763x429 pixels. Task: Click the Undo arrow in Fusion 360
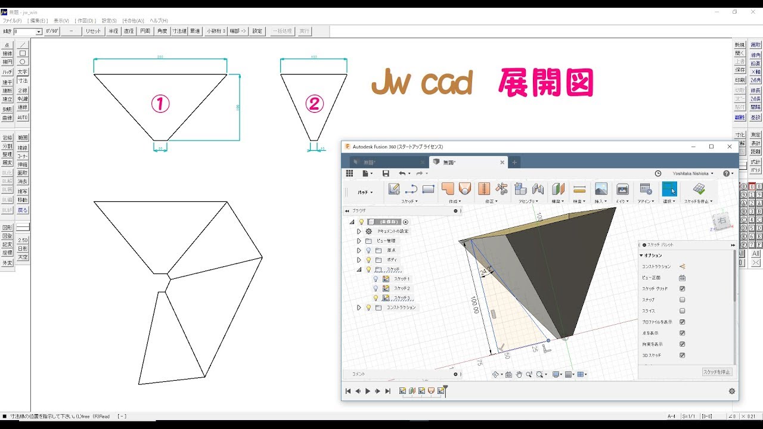coord(402,173)
